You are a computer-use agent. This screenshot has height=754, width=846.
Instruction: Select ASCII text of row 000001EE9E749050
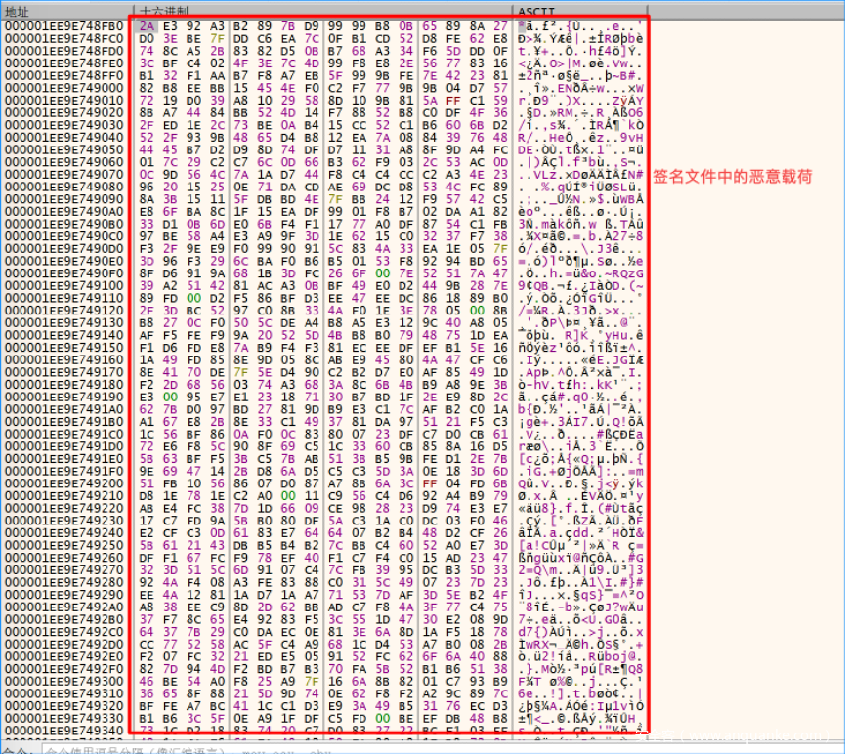click(x=580, y=150)
